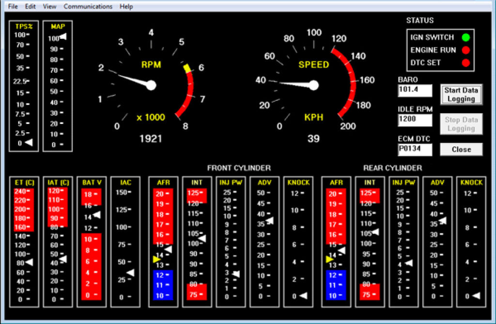Image resolution: width=496 pixels, height=324 pixels.
Task: Open the Help menu
Action: click(126, 6)
